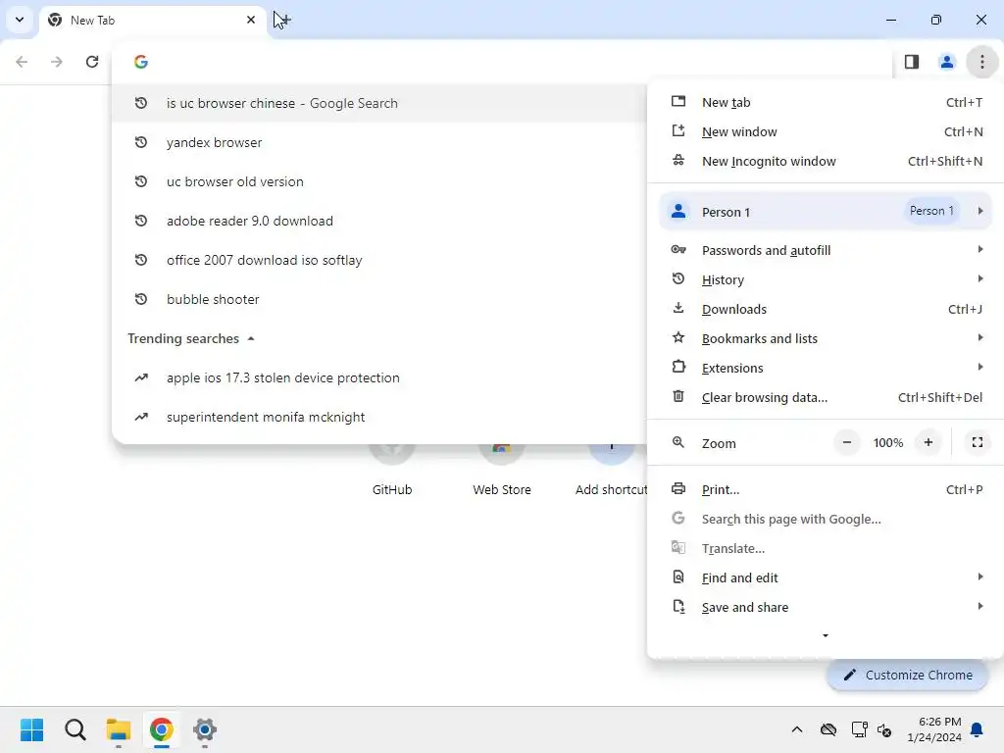This screenshot has height=753, width=1004.
Task: Collapse the Trending searches section
Action: (251, 338)
